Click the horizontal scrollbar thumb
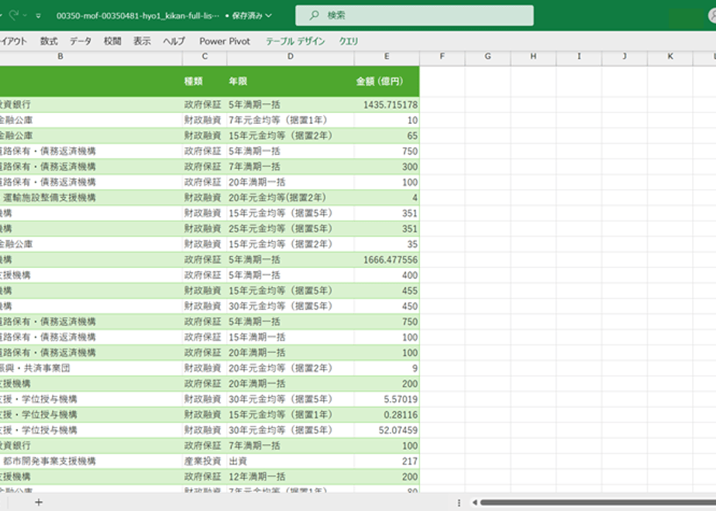The image size is (716, 511). (x=598, y=502)
